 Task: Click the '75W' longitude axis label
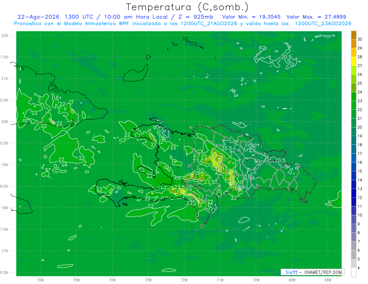pos(76,280)
